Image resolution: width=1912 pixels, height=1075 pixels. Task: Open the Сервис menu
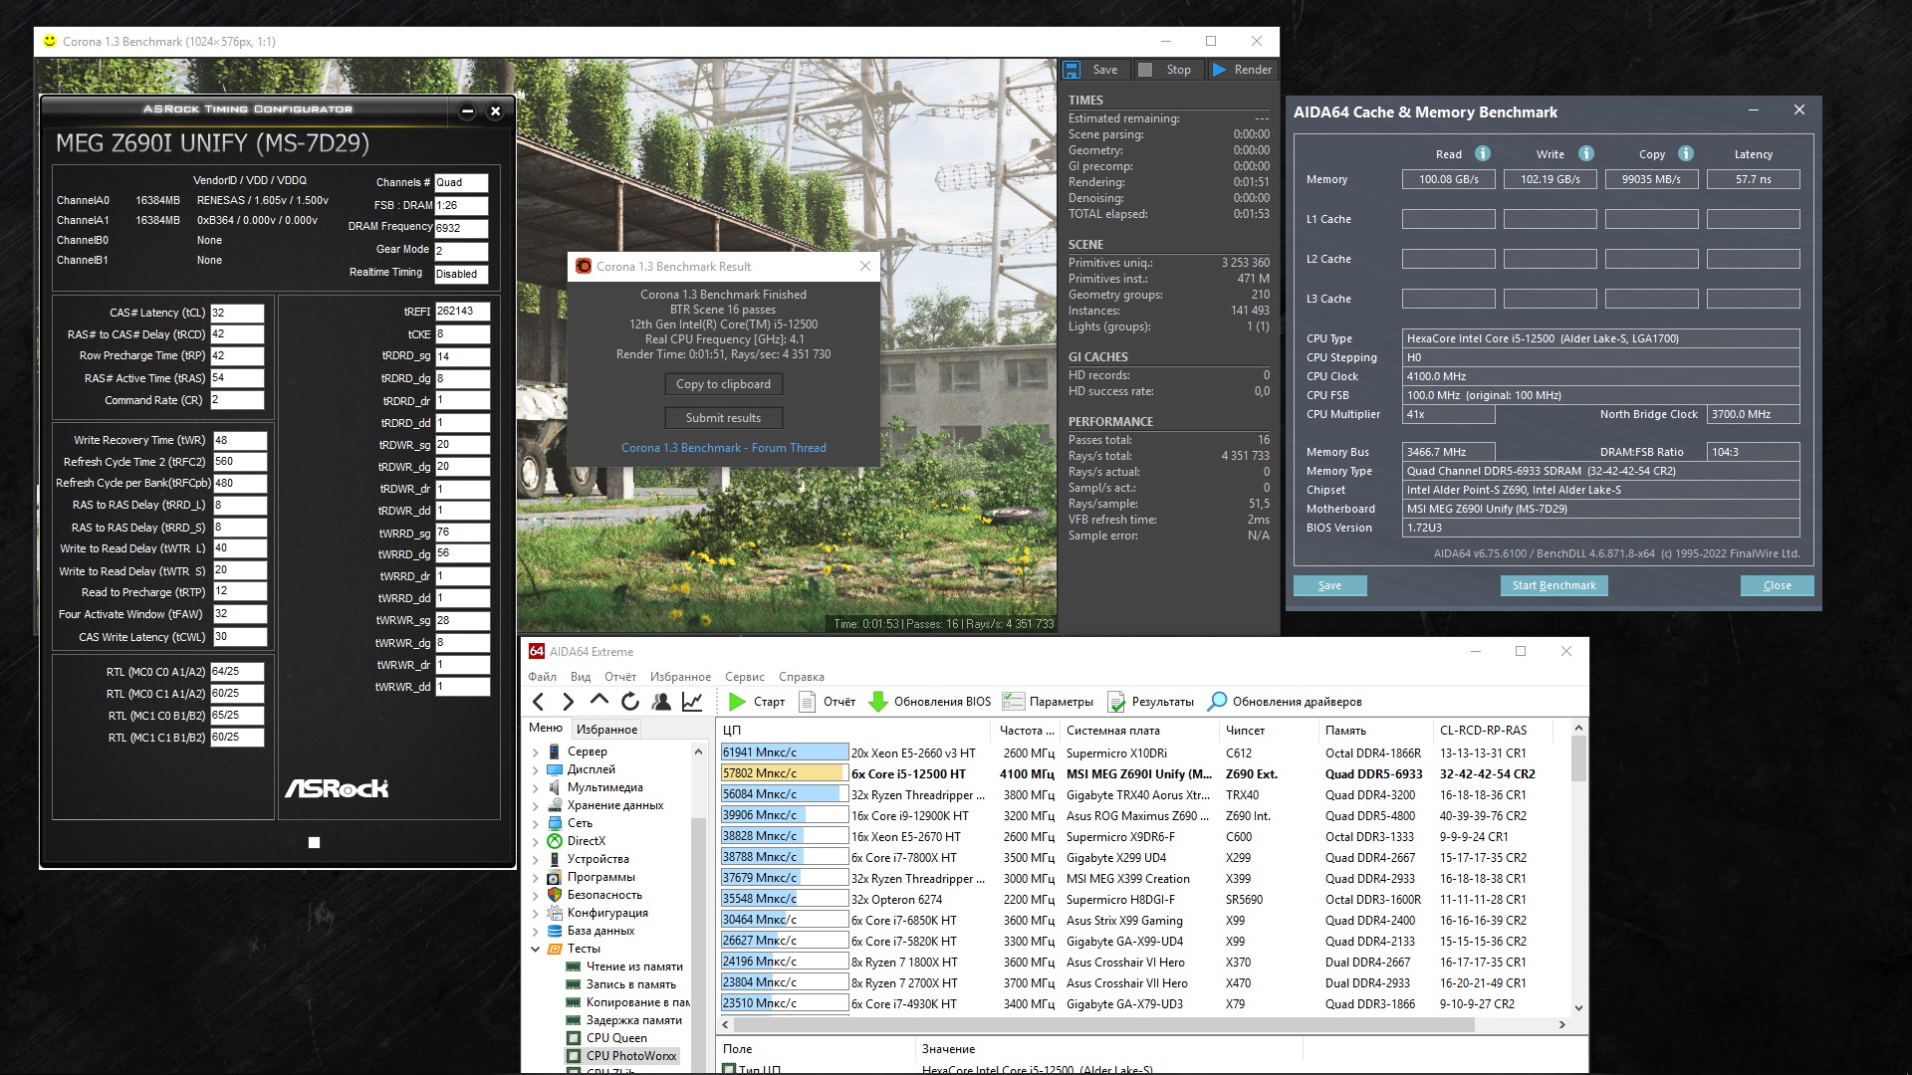[x=744, y=677]
